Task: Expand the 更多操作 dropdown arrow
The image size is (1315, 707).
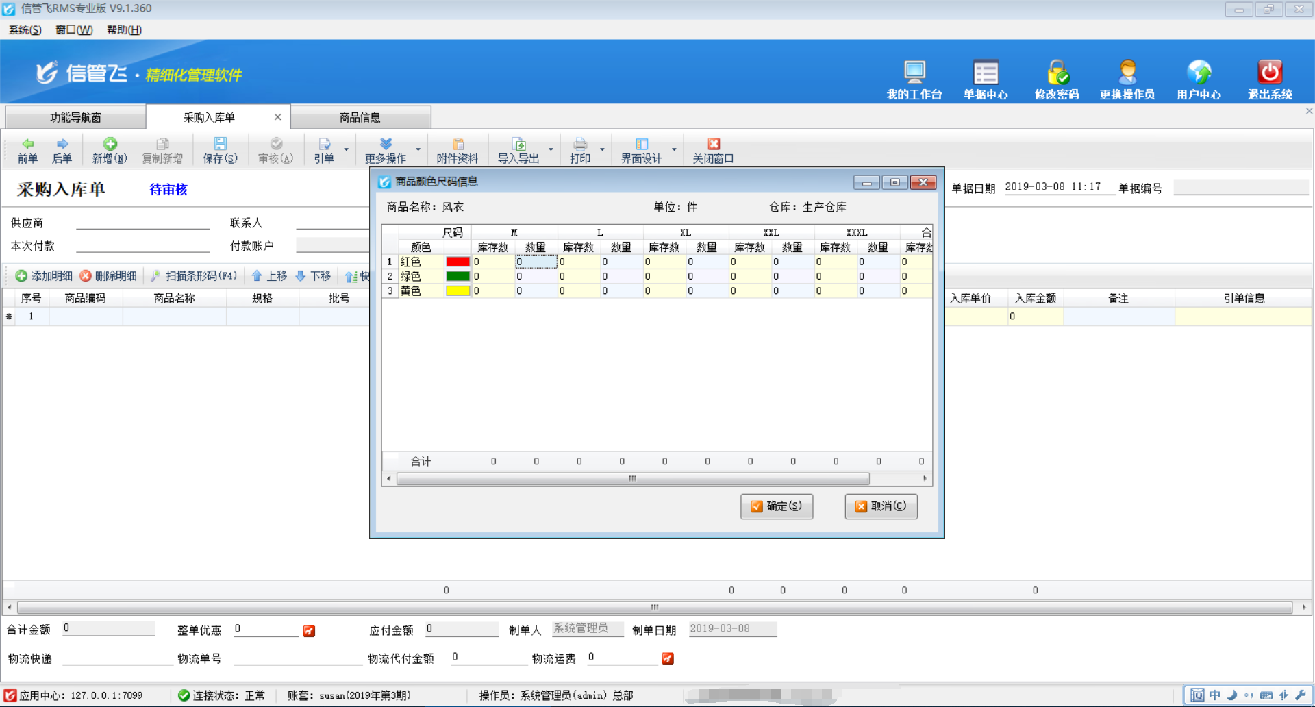Action: pyautogui.click(x=418, y=149)
